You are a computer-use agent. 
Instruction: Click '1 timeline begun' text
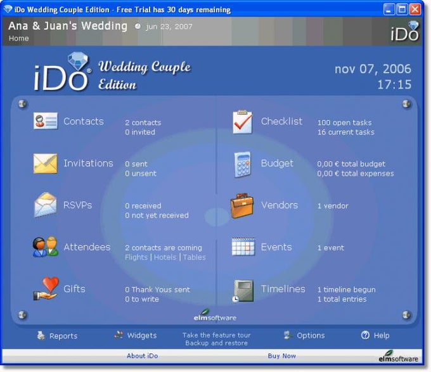coord(346,290)
